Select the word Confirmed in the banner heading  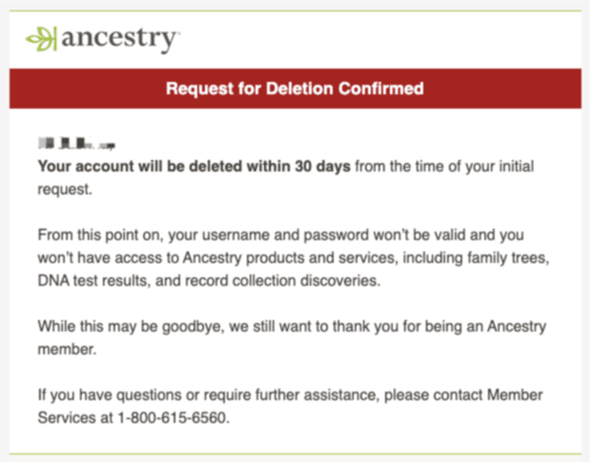click(381, 89)
